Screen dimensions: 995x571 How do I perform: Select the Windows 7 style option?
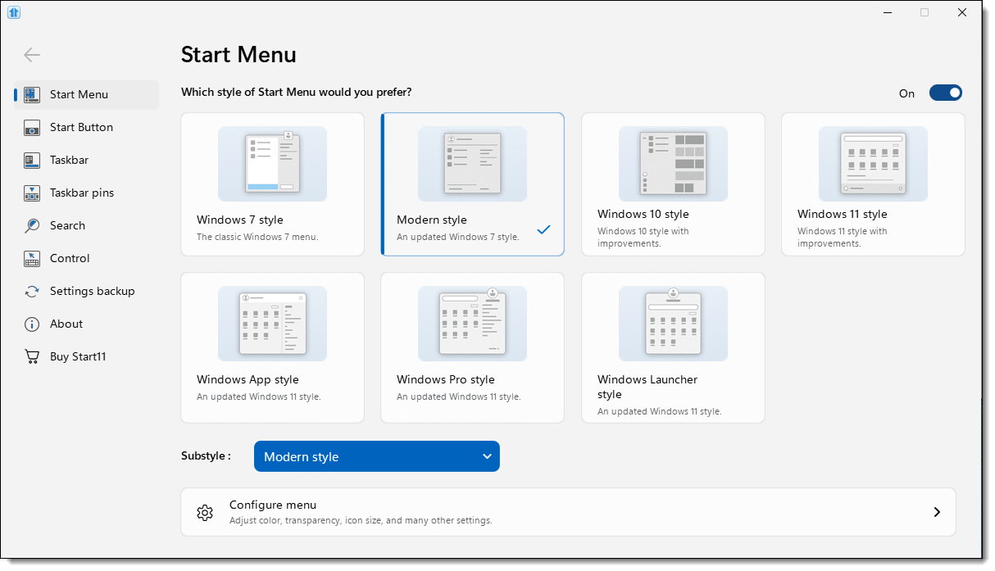272,184
